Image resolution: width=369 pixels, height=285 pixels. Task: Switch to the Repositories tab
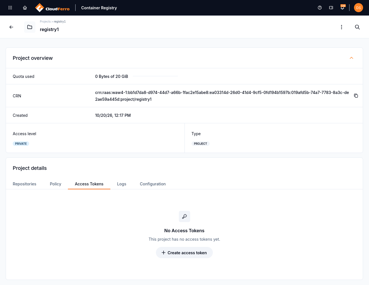(25, 184)
